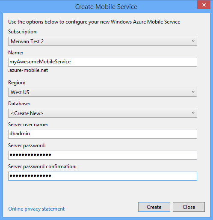The image size is (213, 220).
Task: Click the Database: label text
Action: click(19, 104)
